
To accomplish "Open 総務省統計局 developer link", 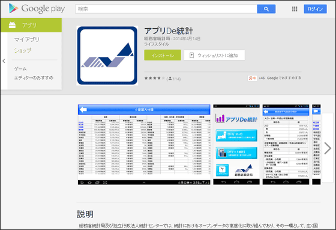I will 157,39.
